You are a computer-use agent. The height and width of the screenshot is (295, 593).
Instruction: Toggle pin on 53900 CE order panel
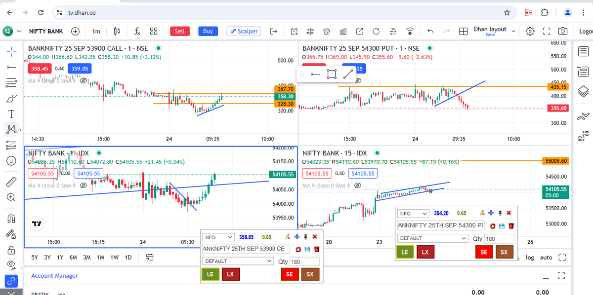coord(305,237)
